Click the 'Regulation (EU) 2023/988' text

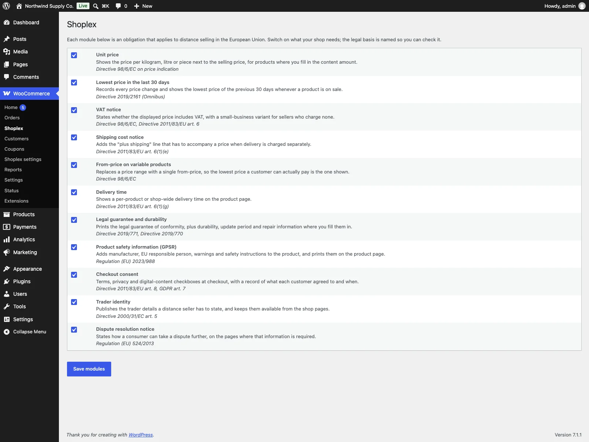(126, 262)
